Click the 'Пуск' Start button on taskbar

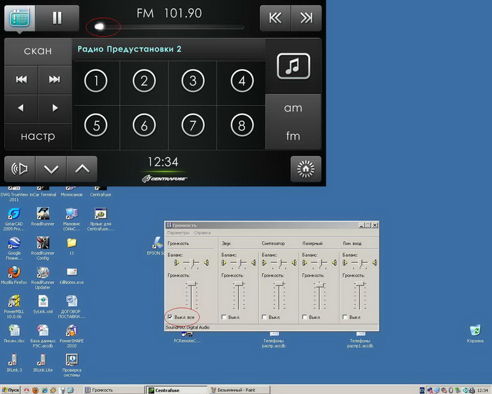tap(11, 390)
